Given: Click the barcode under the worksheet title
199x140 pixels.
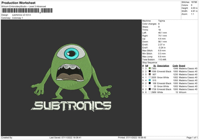Looking at the screenshot, I should [x=27, y=11].
